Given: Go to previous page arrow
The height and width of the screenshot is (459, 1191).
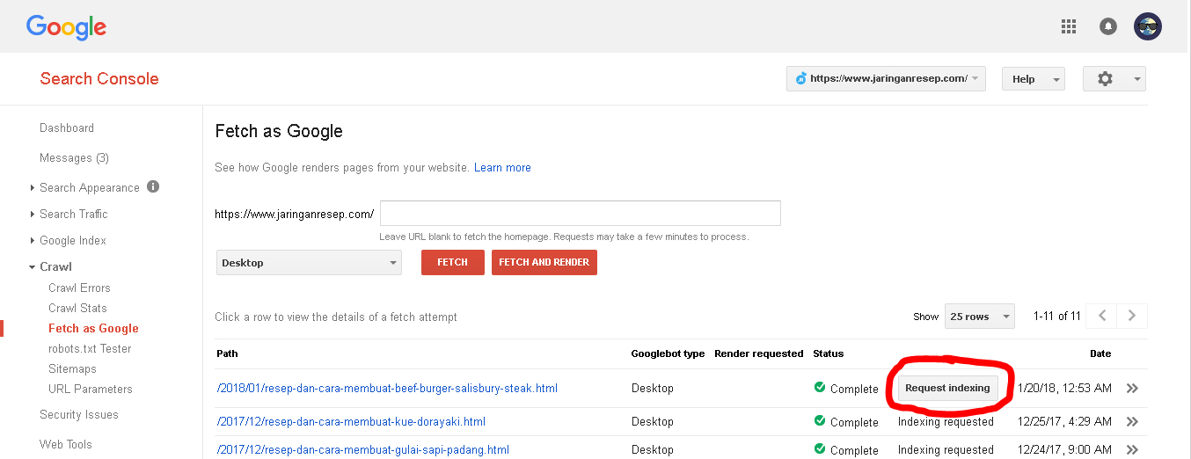Looking at the screenshot, I should (1102, 316).
